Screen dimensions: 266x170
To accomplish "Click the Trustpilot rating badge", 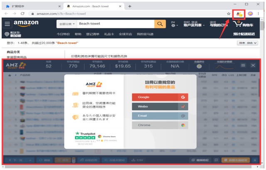I will (x=85, y=138).
